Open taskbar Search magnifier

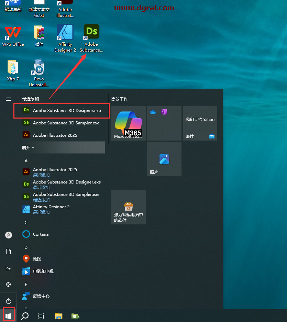25,316
